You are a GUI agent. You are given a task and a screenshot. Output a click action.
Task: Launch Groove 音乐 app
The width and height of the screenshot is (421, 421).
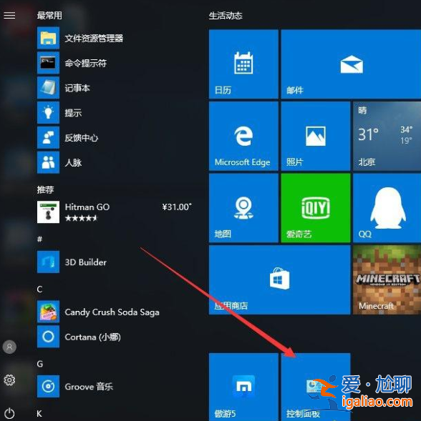[116, 387]
